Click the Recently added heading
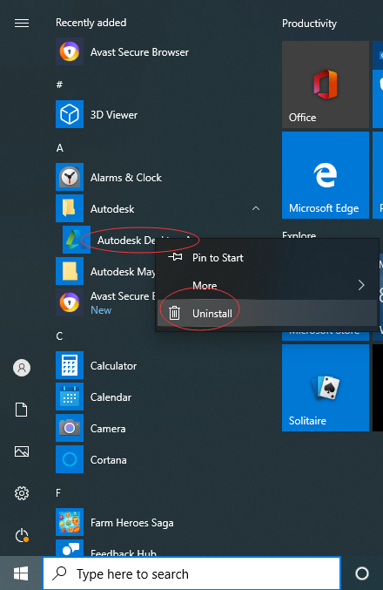 point(91,23)
